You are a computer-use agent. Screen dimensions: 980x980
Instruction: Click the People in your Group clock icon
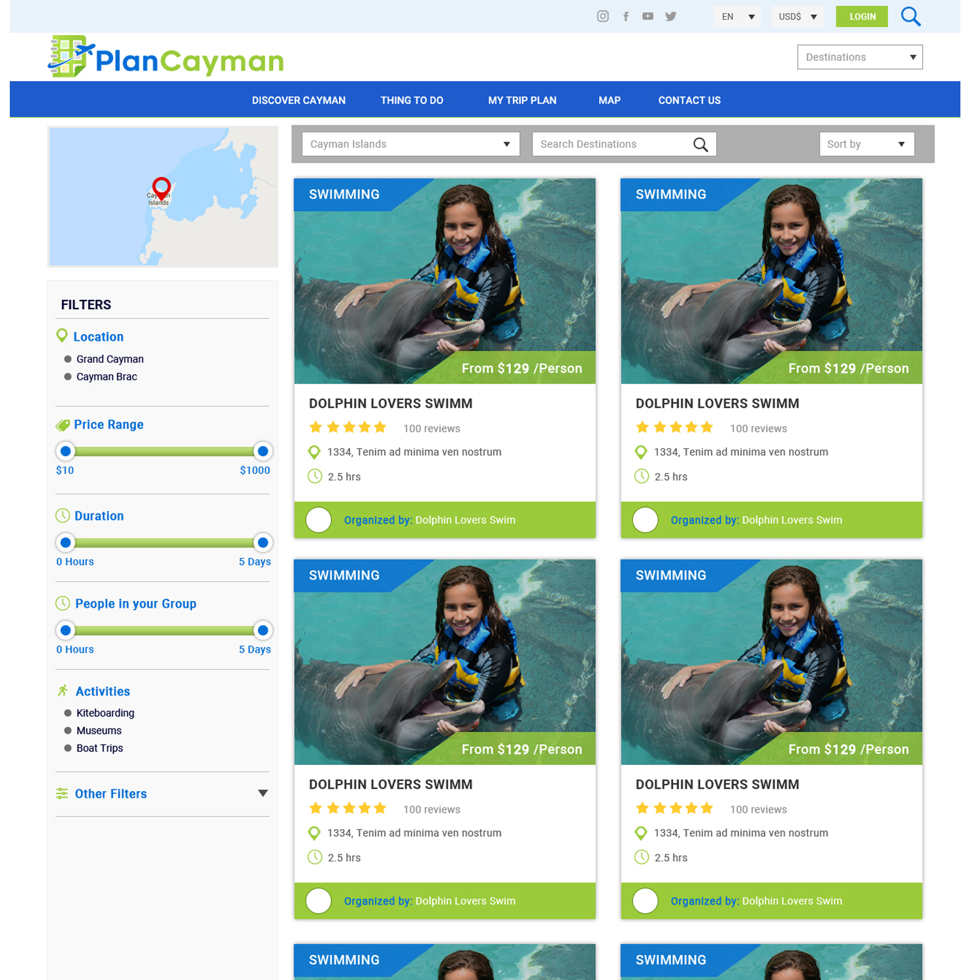[x=63, y=603]
